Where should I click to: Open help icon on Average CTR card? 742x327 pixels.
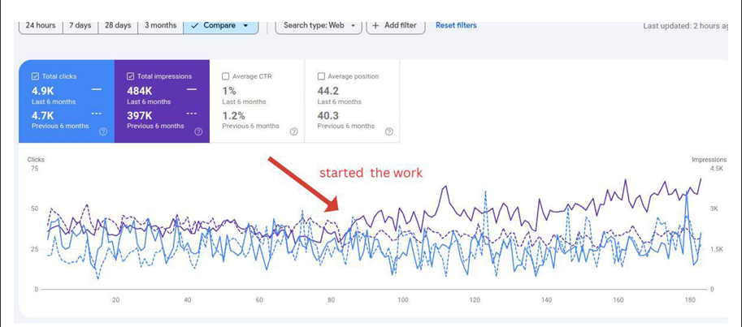pos(293,131)
